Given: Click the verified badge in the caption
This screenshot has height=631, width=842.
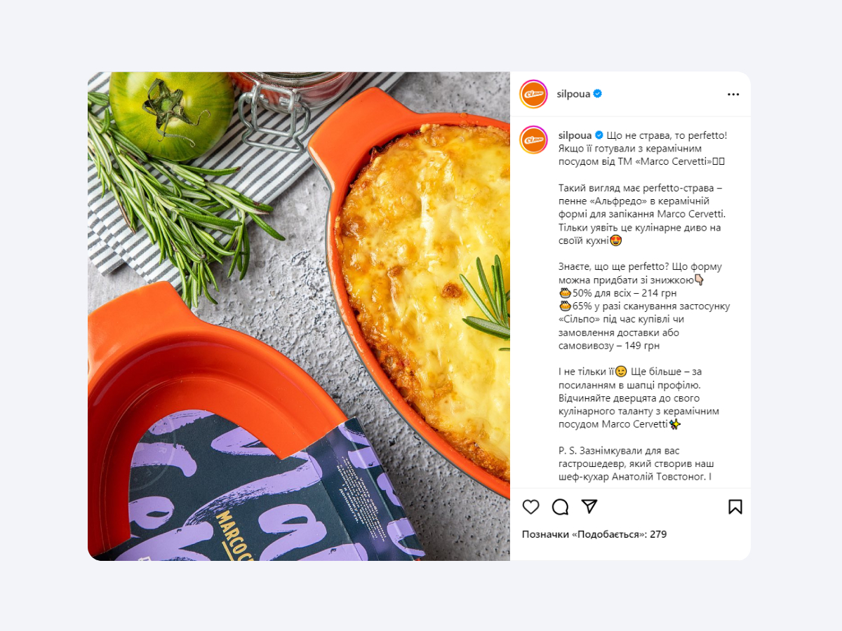Looking at the screenshot, I should (x=599, y=135).
